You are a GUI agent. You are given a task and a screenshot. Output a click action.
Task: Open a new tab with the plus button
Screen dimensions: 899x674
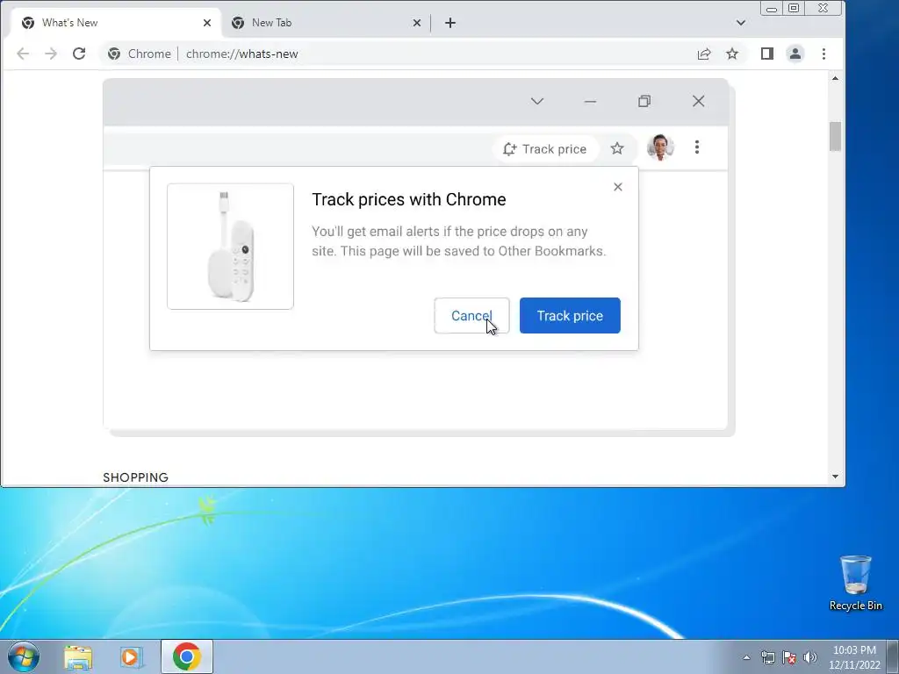click(x=450, y=23)
